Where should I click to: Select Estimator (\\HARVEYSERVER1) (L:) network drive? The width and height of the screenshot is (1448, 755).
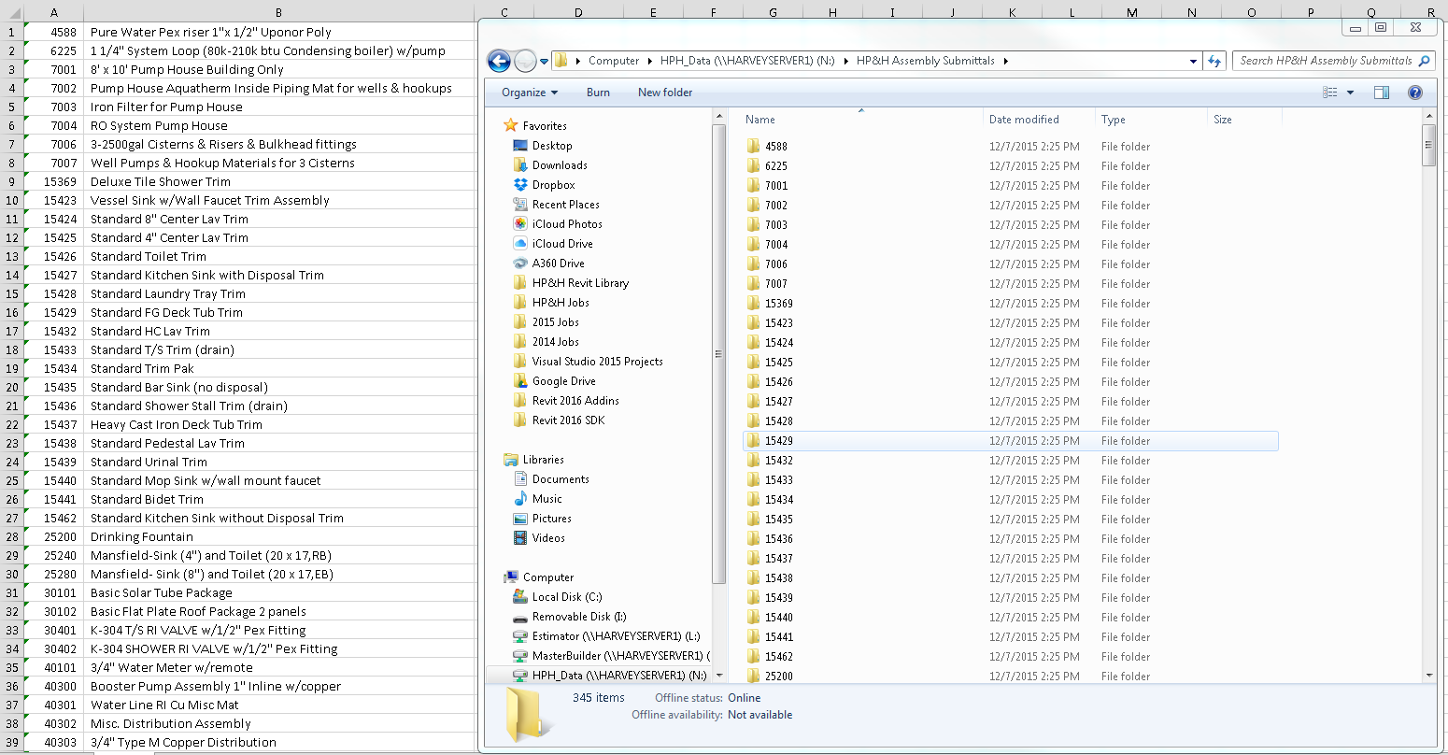point(616,636)
